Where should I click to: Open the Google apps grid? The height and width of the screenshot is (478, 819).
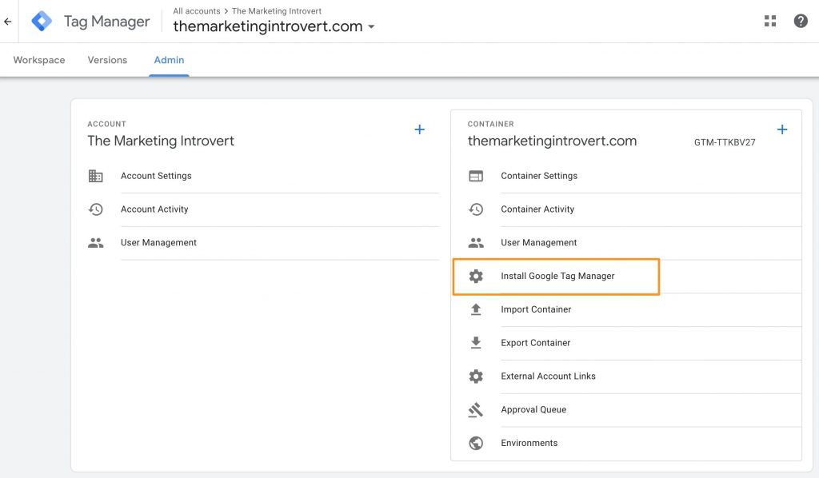[769, 20]
